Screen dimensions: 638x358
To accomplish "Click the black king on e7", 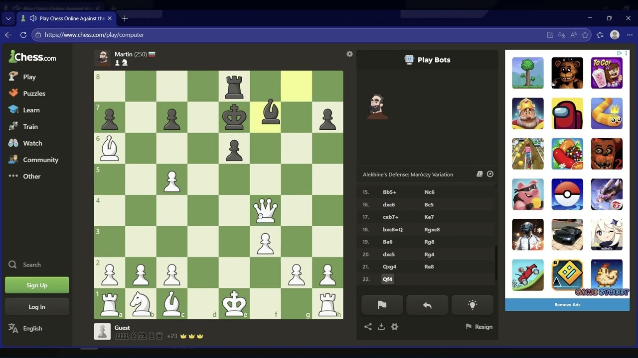I will click(234, 117).
